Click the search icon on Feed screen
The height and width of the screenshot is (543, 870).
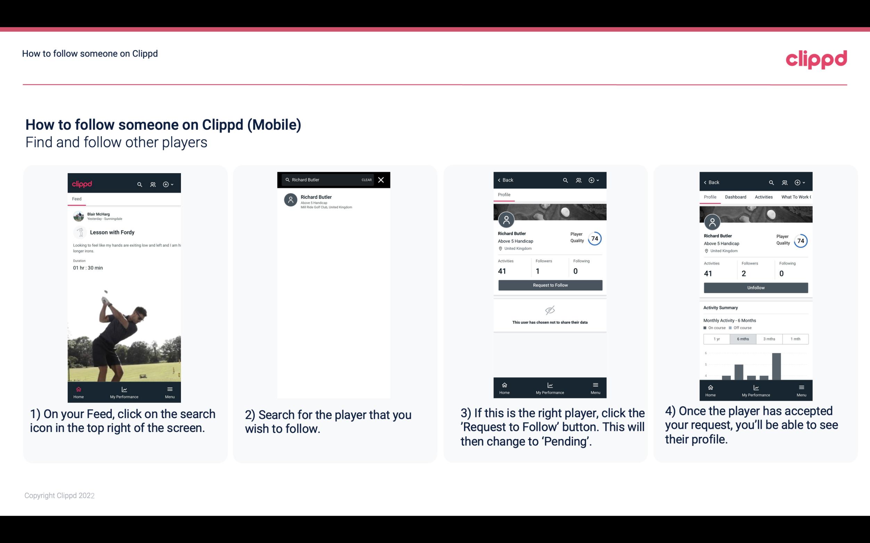[139, 184]
